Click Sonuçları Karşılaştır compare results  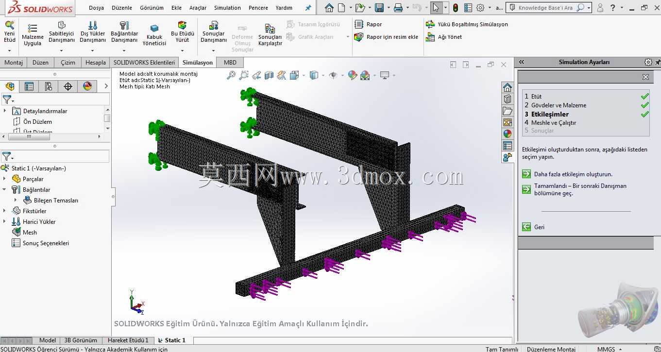click(x=270, y=35)
